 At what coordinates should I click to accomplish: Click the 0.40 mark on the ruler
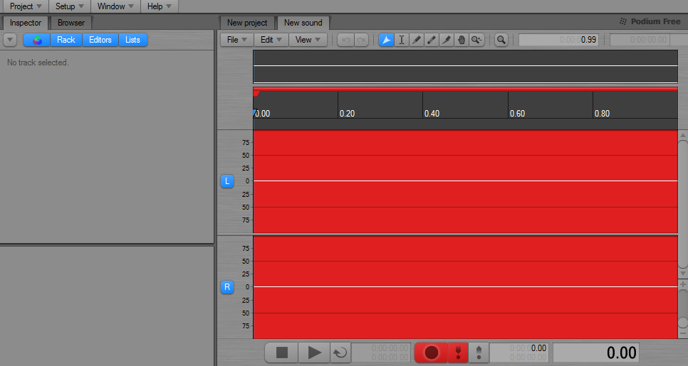click(432, 114)
